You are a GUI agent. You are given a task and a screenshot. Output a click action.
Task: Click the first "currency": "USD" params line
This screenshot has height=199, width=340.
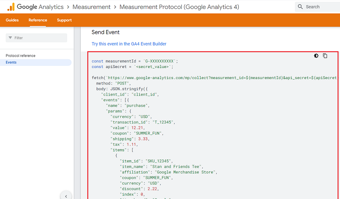pyautogui.click(x=131, y=117)
